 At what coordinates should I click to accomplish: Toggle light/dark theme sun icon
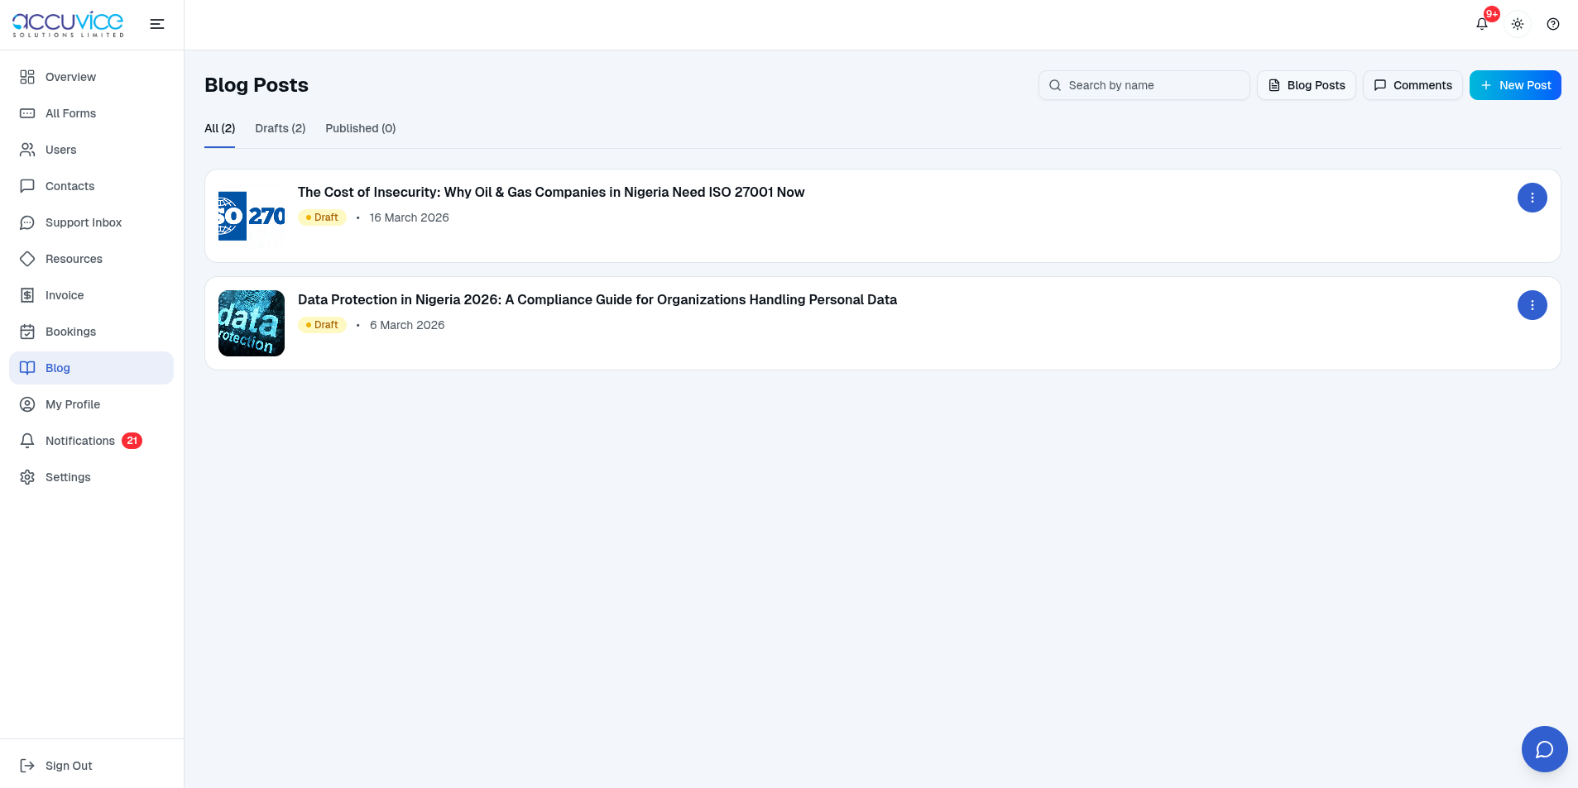pyautogui.click(x=1518, y=24)
